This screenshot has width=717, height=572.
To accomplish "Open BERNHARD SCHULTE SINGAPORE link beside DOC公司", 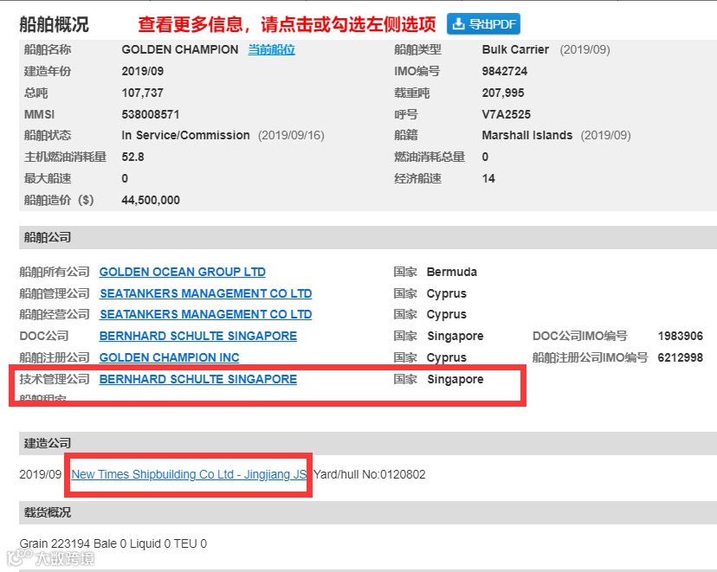I will [198, 336].
